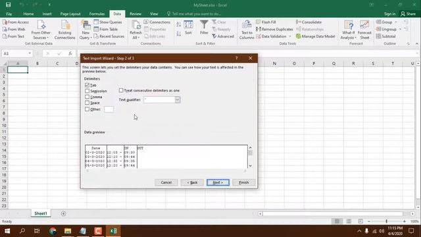Viewport: 421px width, 237px height.
Task: Click the zoom in plus button
Action: (405, 221)
